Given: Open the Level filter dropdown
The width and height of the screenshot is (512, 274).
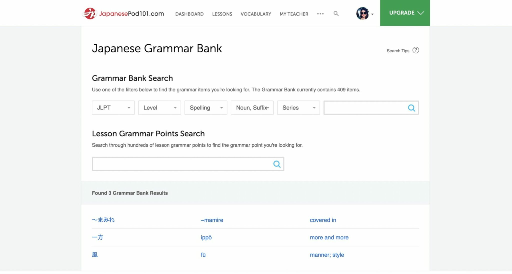Looking at the screenshot, I should point(159,108).
